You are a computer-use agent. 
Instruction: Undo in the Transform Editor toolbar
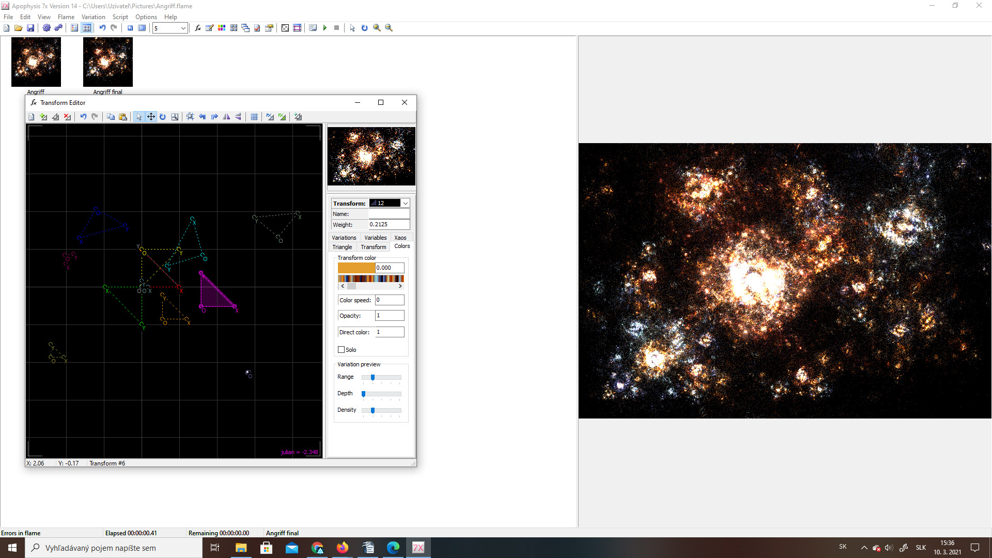point(83,117)
